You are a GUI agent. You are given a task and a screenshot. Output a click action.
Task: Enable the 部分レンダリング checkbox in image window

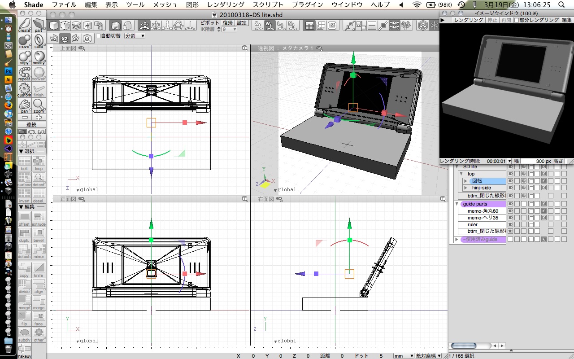[516, 20]
